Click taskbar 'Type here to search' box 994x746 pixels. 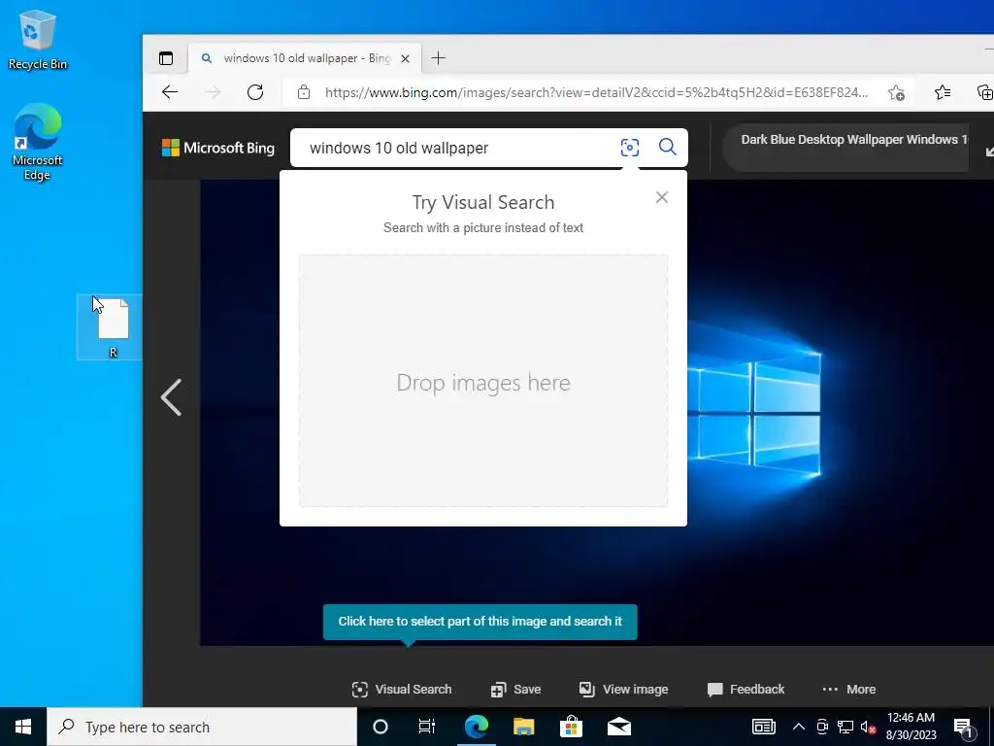pyautogui.click(x=202, y=727)
